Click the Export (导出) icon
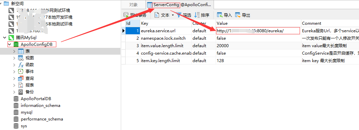The width and height of the screenshot is (359, 130). pos(238,15)
